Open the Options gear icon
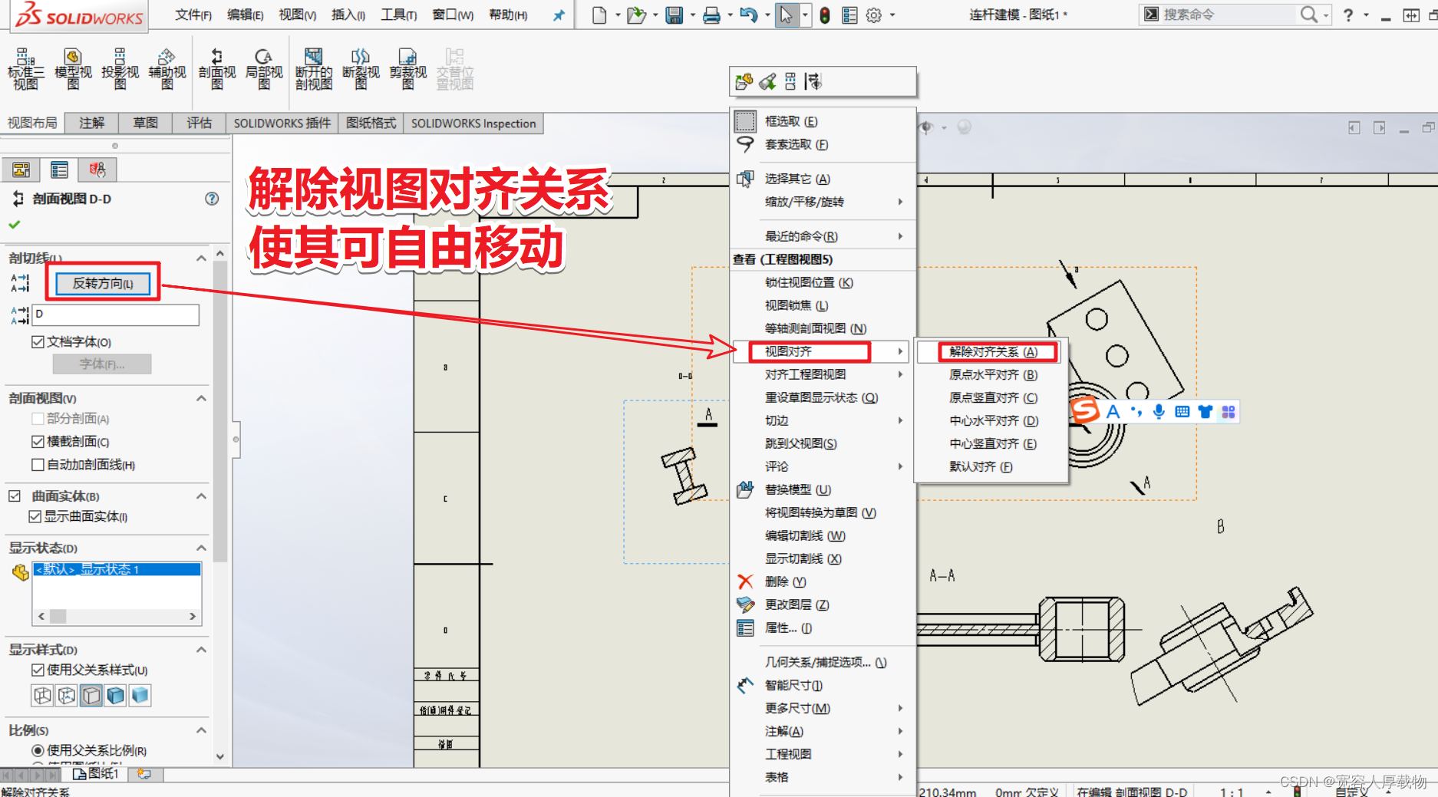1438x797 pixels. pyautogui.click(x=874, y=15)
